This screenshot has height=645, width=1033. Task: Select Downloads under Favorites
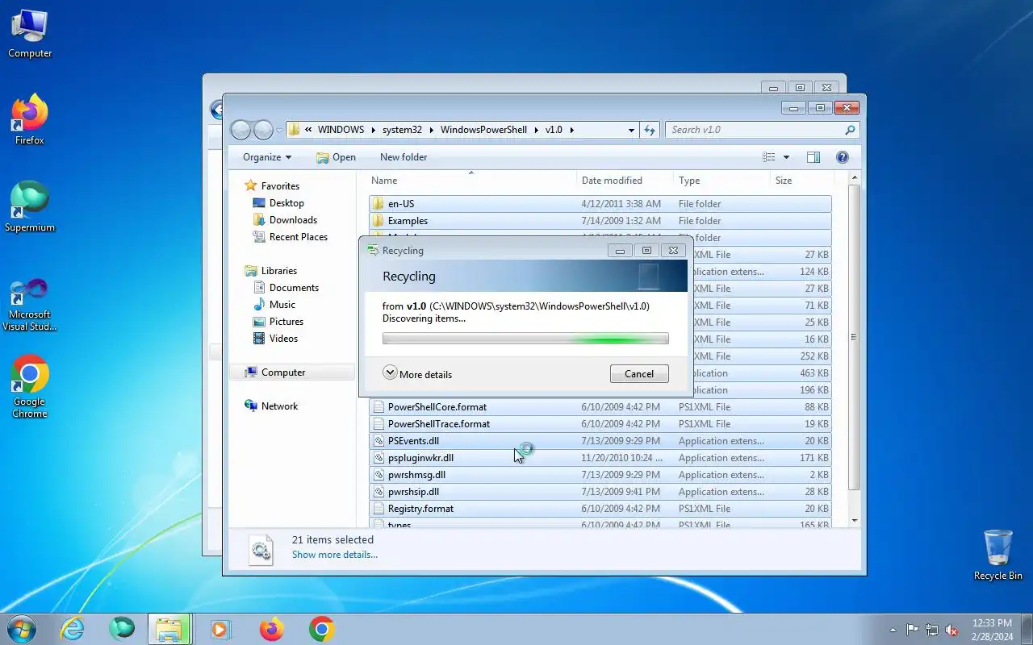tap(293, 220)
